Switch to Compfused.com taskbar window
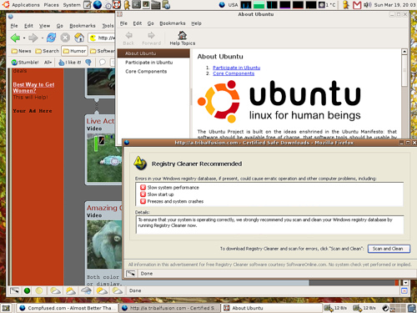The width and height of the screenshot is (417, 313). (x=67, y=308)
